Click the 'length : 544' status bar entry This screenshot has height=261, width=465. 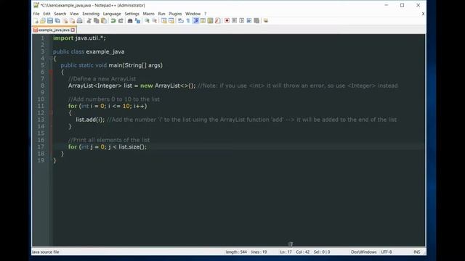click(x=236, y=252)
